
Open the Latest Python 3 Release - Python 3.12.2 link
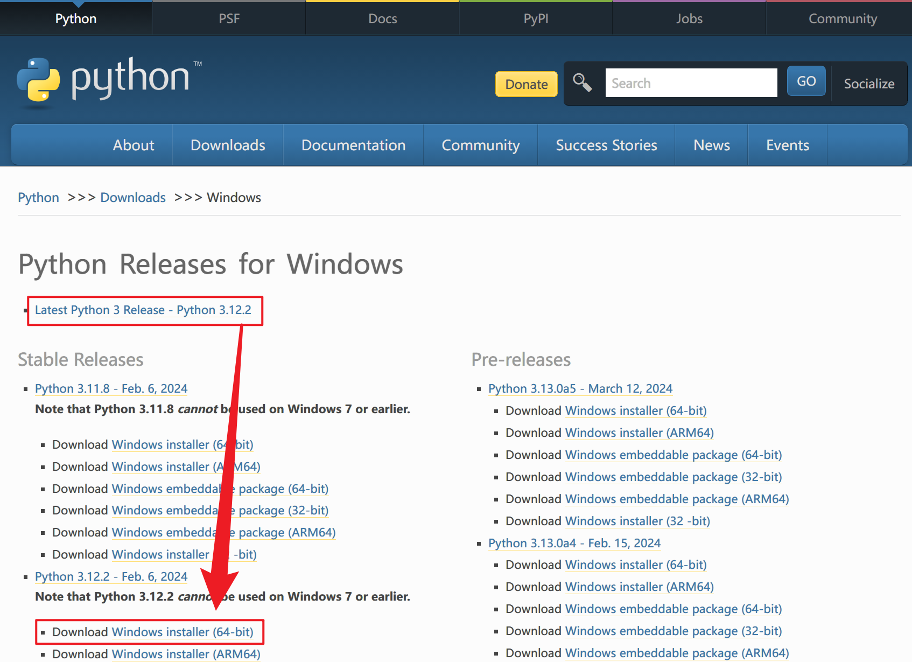coord(143,310)
